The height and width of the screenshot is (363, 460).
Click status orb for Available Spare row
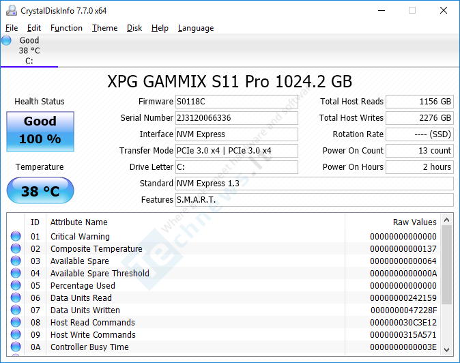coord(16,261)
